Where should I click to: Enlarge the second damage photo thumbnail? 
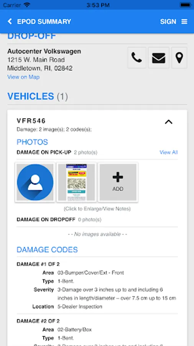click(x=76, y=182)
